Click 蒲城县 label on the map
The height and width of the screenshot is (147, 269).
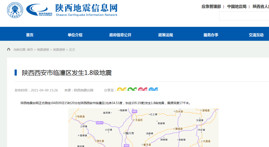tap(179, 129)
